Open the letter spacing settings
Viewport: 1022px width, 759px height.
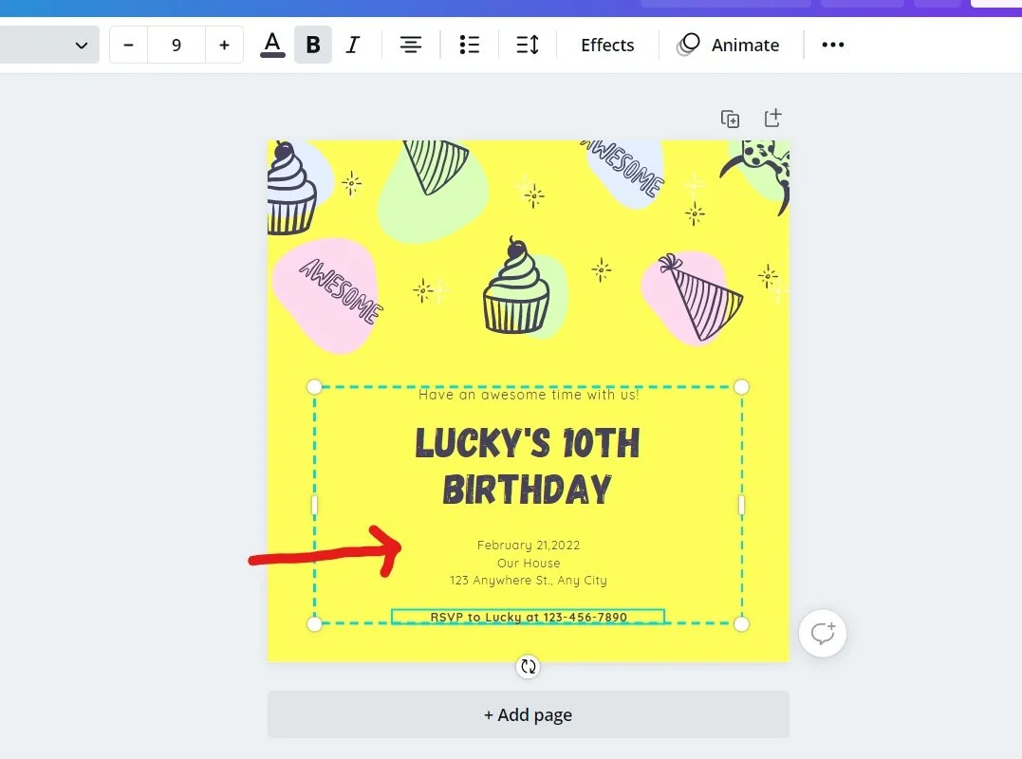pos(528,44)
